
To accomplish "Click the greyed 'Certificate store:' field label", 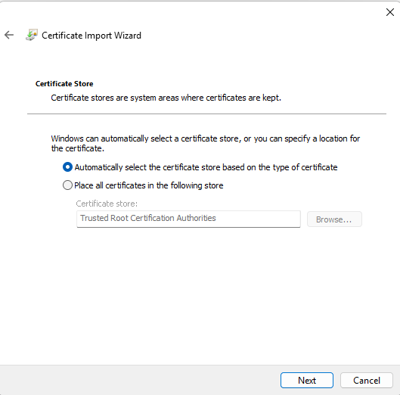I will coord(107,204).
